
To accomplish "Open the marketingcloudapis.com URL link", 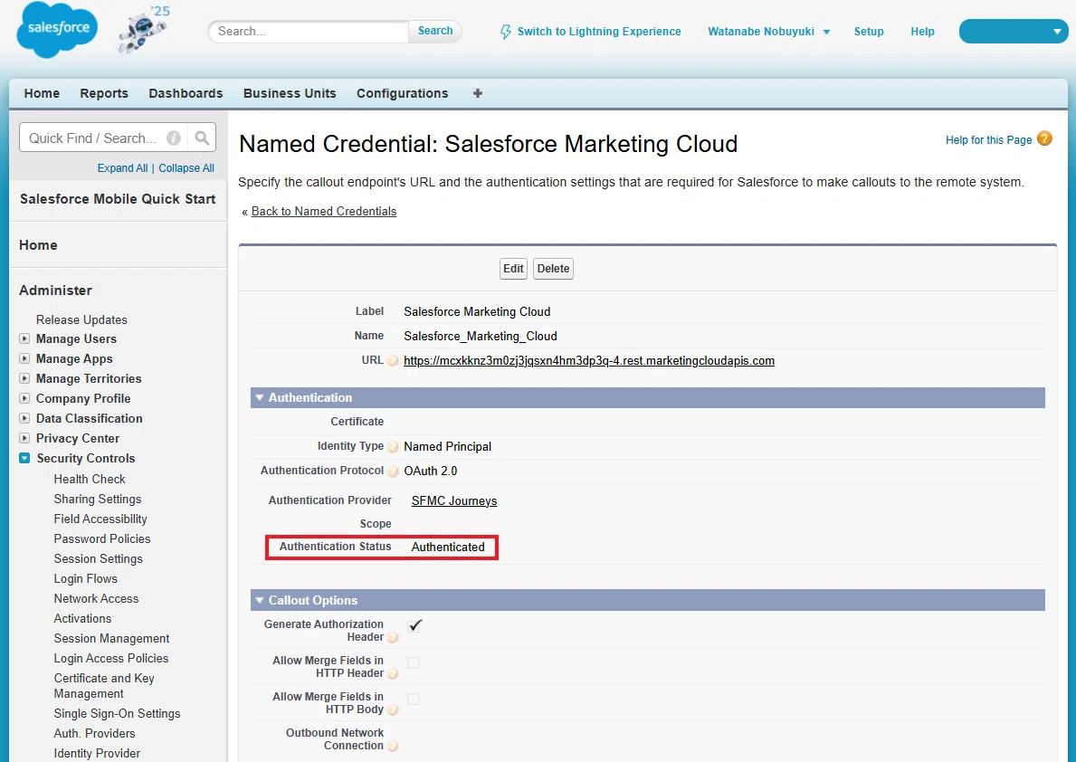I will click(589, 360).
